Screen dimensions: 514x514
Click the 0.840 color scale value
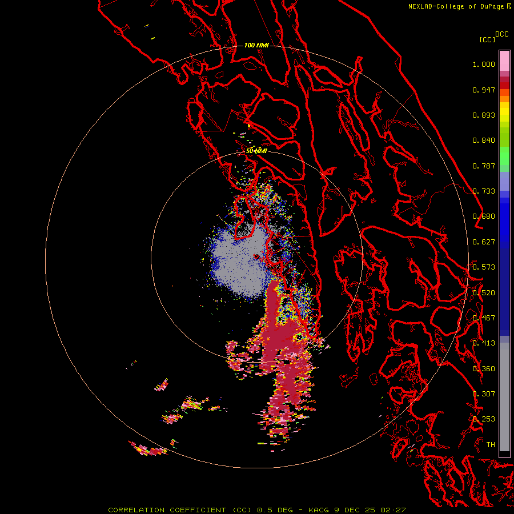pyautogui.click(x=484, y=140)
